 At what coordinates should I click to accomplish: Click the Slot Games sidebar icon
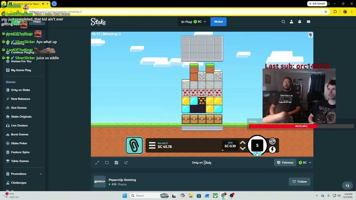click(8, 108)
